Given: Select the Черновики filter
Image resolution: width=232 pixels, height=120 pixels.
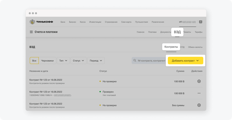Looking at the screenshot, I should tap(47, 60).
